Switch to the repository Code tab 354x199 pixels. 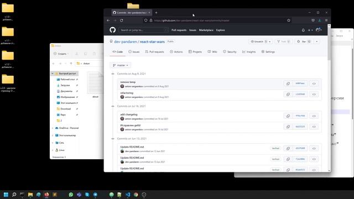pyautogui.click(x=117, y=51)
